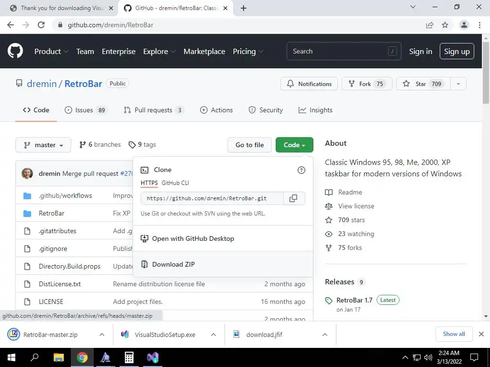490x367 pixels.
Task: Open Visual Studio Installer taskbar icon
Action: coord(153,357)
